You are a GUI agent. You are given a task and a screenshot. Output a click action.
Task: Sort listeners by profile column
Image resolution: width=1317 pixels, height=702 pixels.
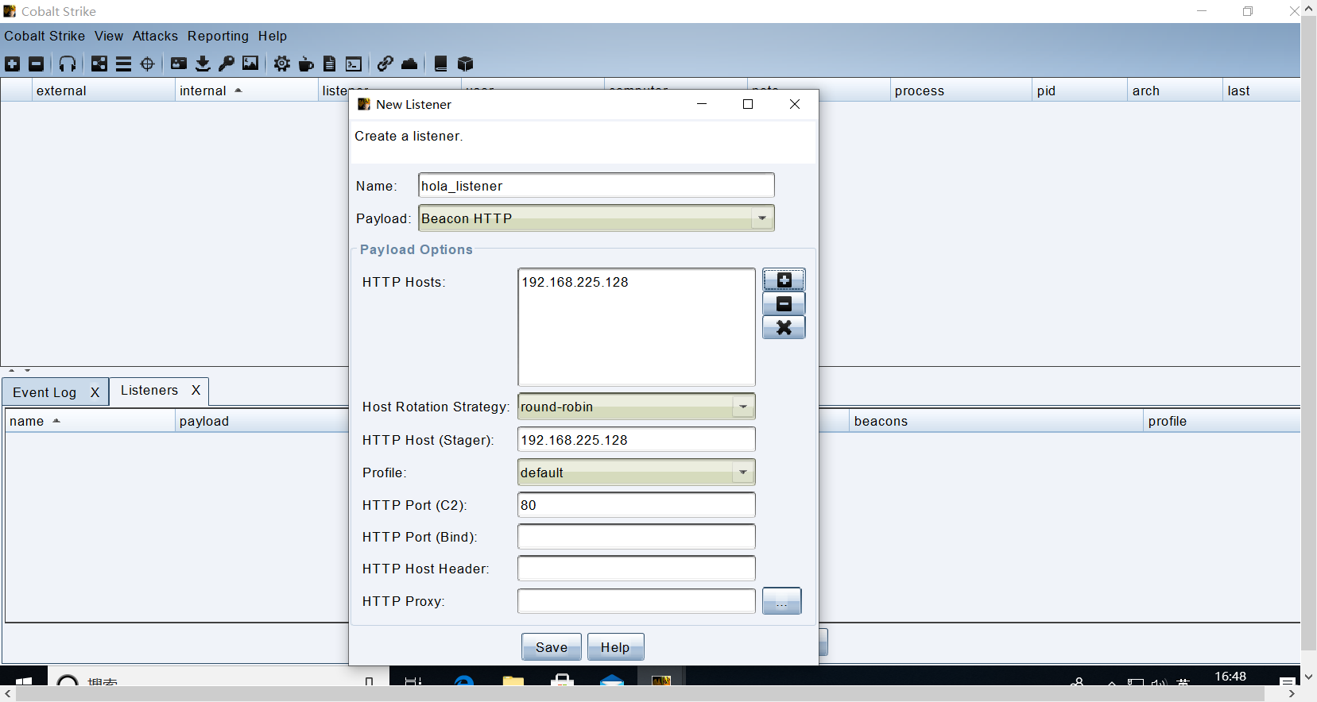[1222, 421]
